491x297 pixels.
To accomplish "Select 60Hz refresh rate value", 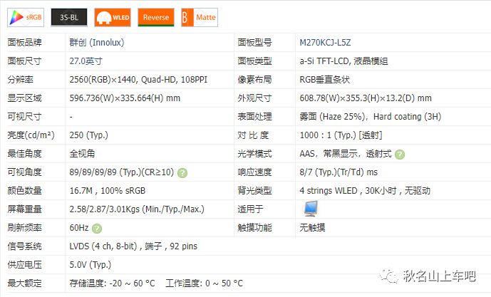I will click(x=79, y=227).
